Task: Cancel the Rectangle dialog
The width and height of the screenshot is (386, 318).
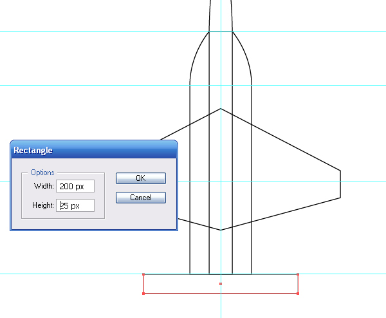Action: [x=141, y=198]
